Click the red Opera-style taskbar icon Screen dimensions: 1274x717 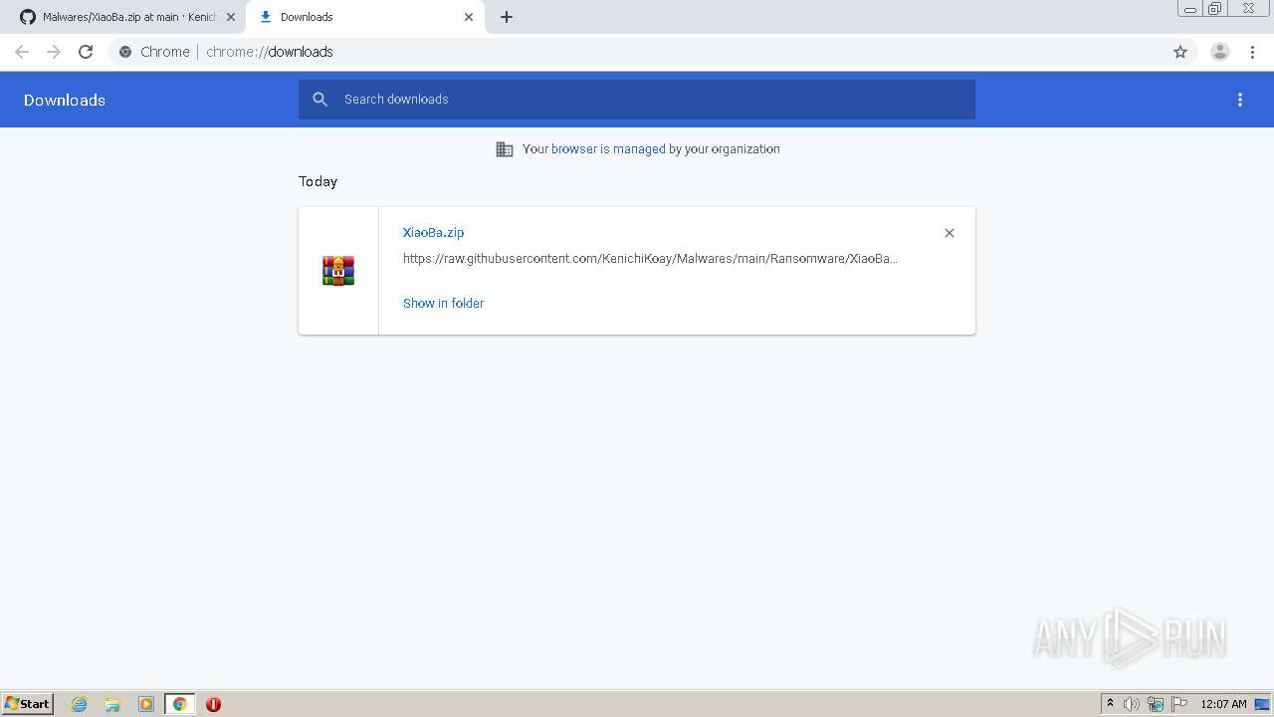click(213, 704)
